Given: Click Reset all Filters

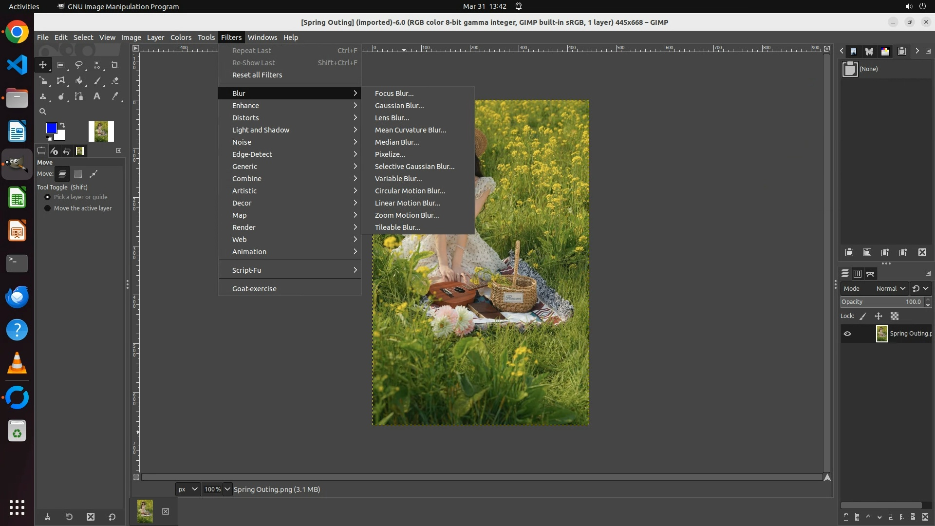Looking at the screenshot, I should pyautogui.click(x=257, y=75).
